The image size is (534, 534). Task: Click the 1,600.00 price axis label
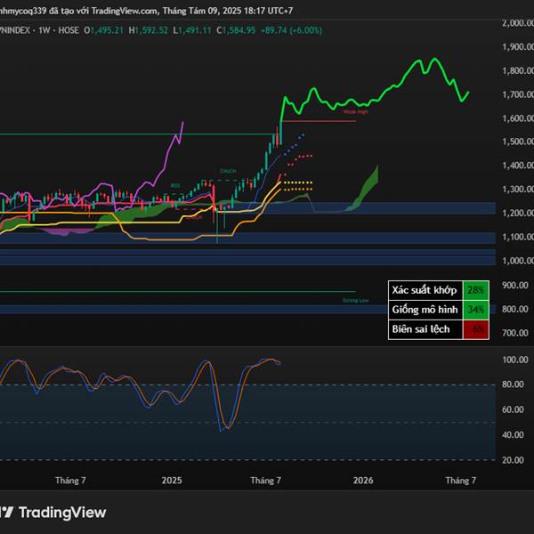(x=518, y=118)
